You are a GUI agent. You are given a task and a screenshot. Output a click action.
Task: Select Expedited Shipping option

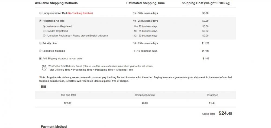(40, 51)
